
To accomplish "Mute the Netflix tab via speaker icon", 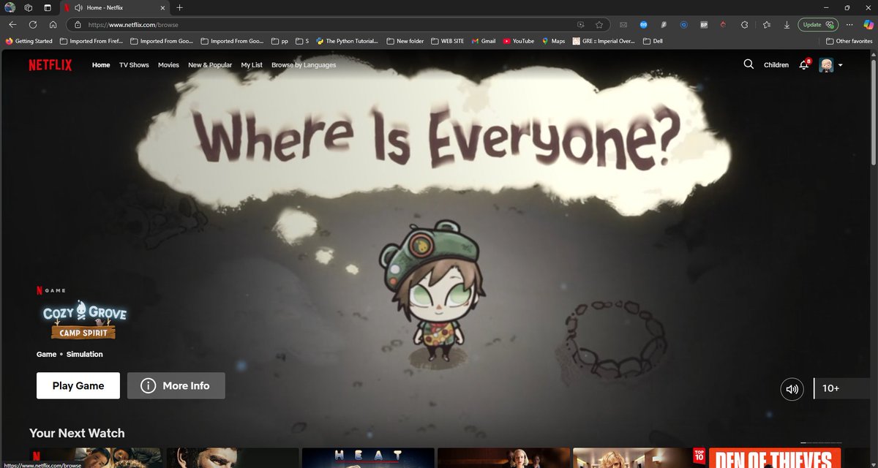I will (78, 7).
